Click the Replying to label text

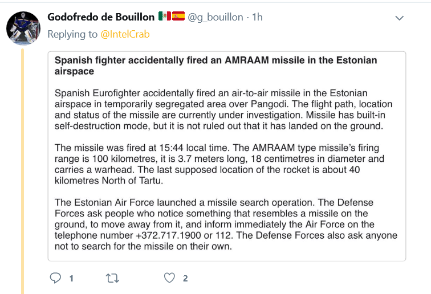coord(72,34)
